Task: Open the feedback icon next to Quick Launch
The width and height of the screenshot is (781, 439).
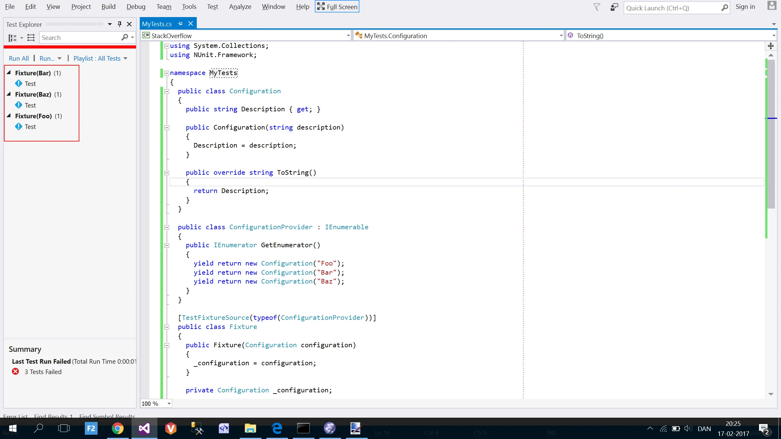Action: [614, 7]
